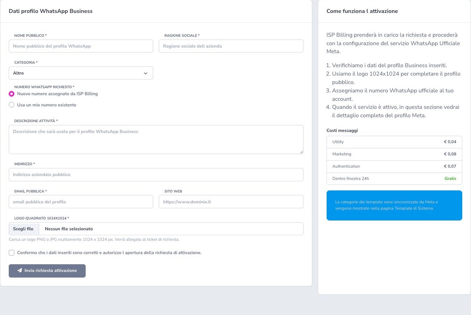Focus the Email pubblica input field
The height and width of the screenshot is (315, 471).
[x=81, y=202]
